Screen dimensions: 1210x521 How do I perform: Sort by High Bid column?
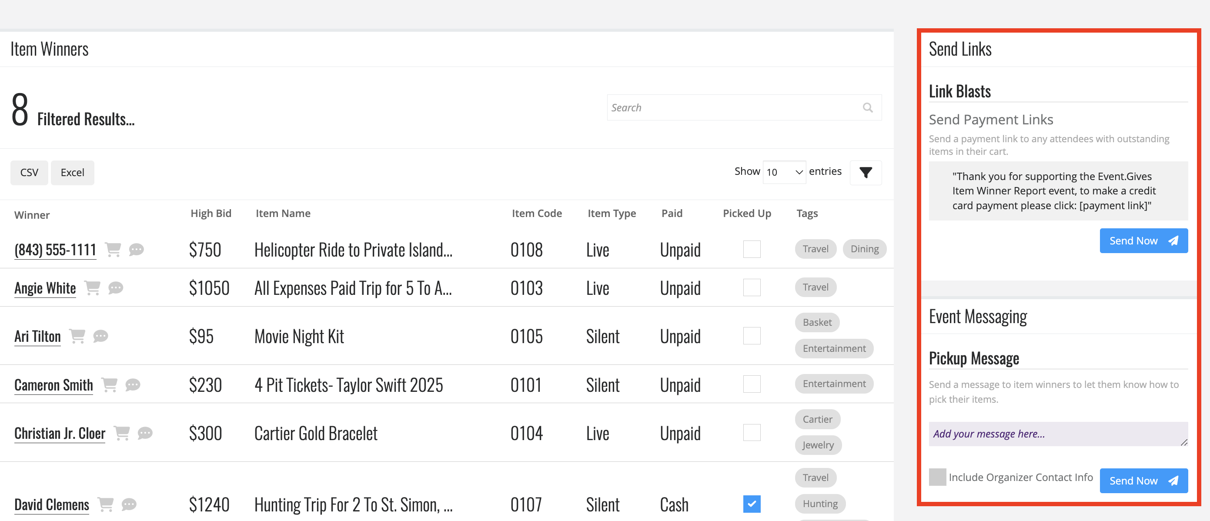211,214
